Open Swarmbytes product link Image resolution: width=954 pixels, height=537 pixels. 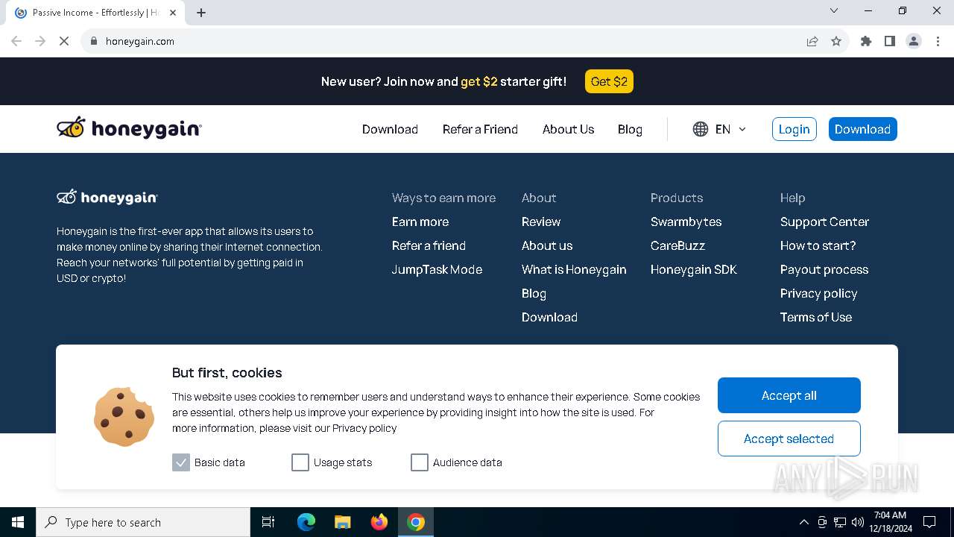[x=686, y=222]
